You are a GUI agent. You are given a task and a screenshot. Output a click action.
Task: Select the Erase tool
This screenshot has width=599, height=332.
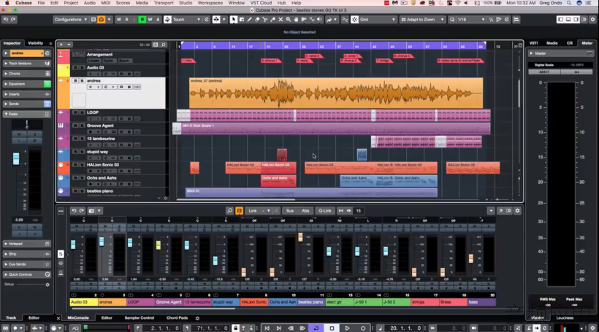pos(257,20)
